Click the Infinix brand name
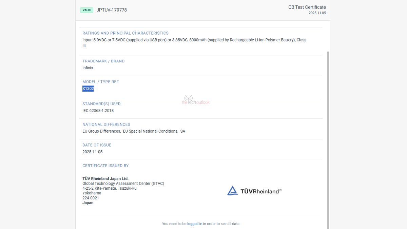The image size is (407, 229). 88,68
